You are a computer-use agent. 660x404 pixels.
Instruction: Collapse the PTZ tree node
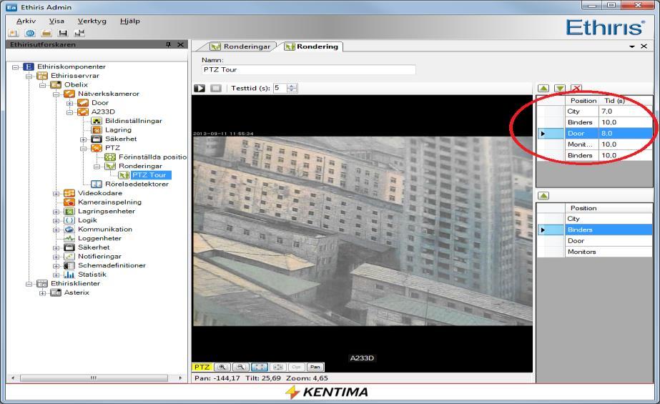84,148
